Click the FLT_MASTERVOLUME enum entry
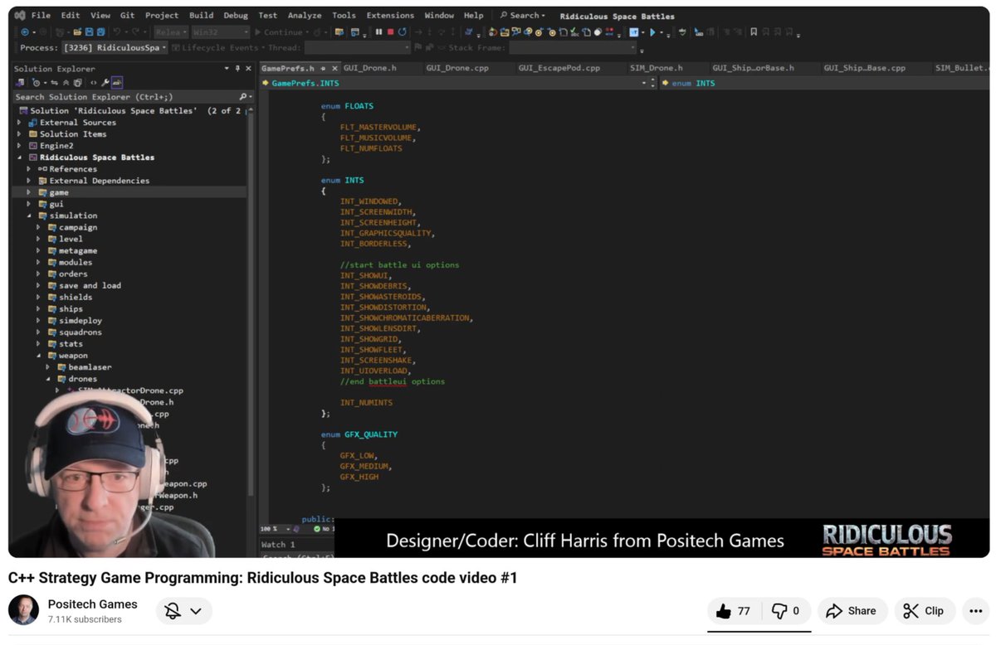The width and height of the screenshot is (996, 645). click(x=380, y=128)
